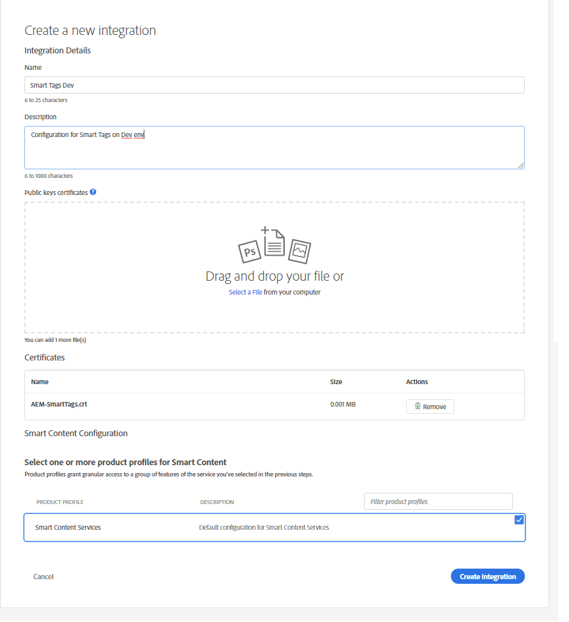Click the Name input containing Smart Tags Dev
Screen dimensions: 569x622
[274, 84]
